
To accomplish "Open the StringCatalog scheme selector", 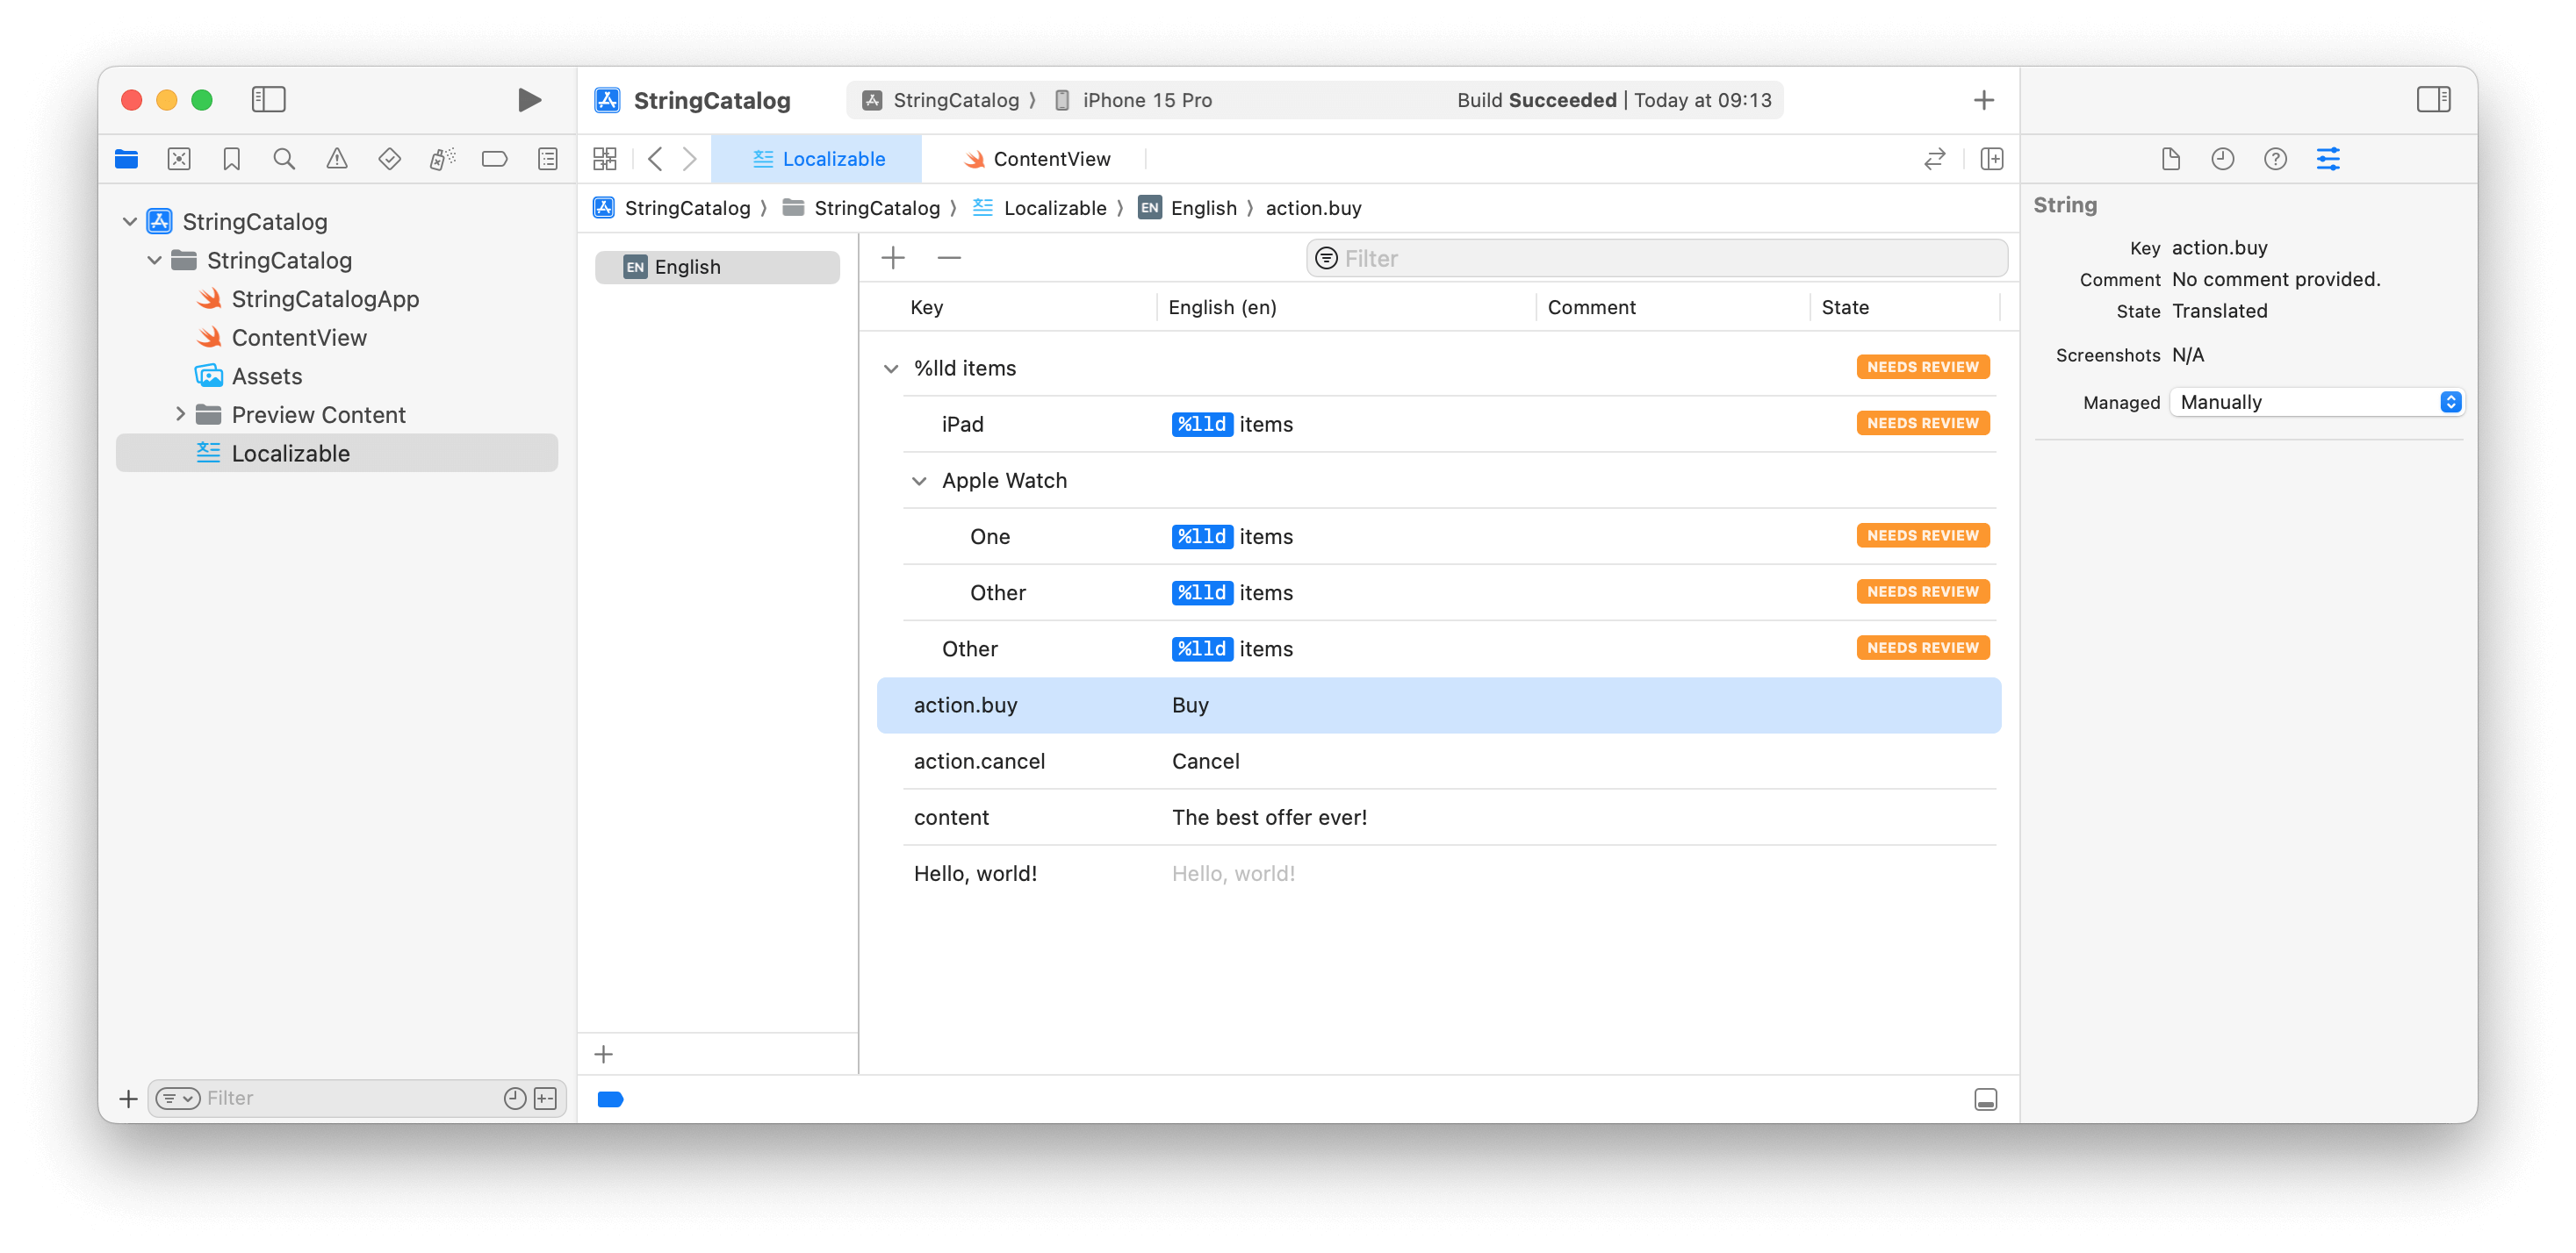I will click(941, 100).
